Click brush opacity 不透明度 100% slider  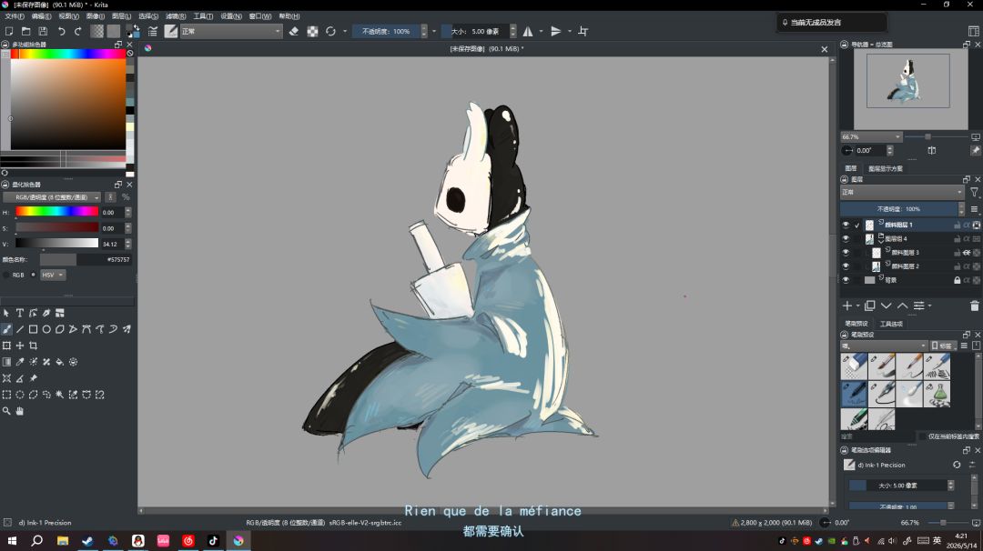pos(386,31)
